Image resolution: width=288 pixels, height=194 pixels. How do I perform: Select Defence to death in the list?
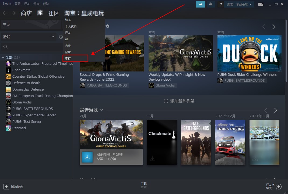(26, 83)
